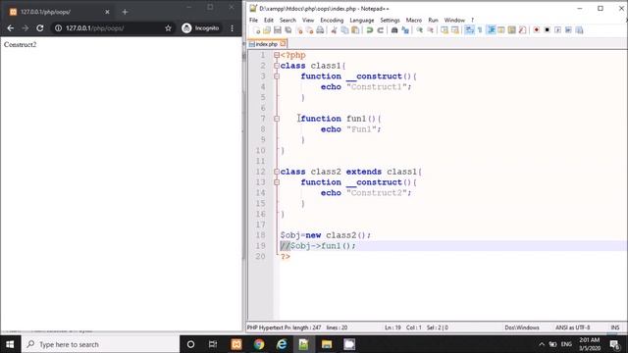This screenshot has height=353, width=628.
Task: Click the Paste toolbar icon
Action: tap(355, 30)
